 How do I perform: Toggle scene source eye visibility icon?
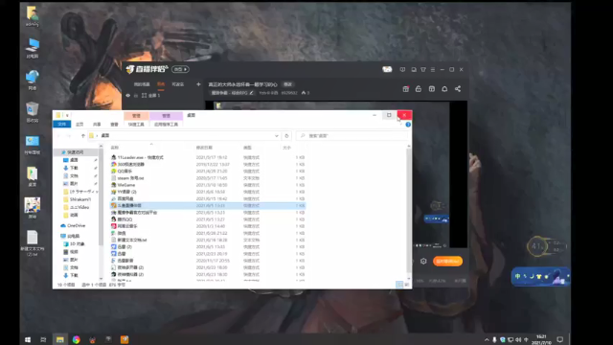tap(127, 96)
